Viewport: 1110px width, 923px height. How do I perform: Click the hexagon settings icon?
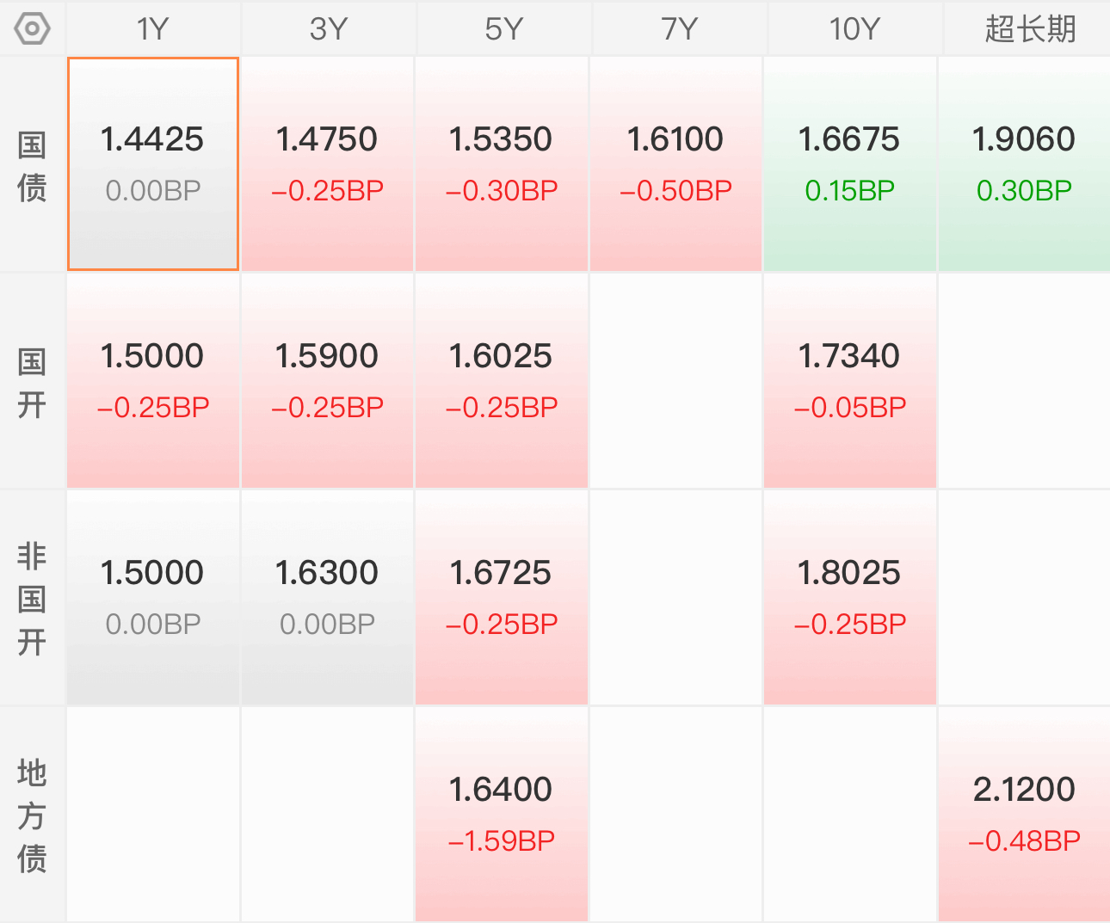(x=32, y=28)
